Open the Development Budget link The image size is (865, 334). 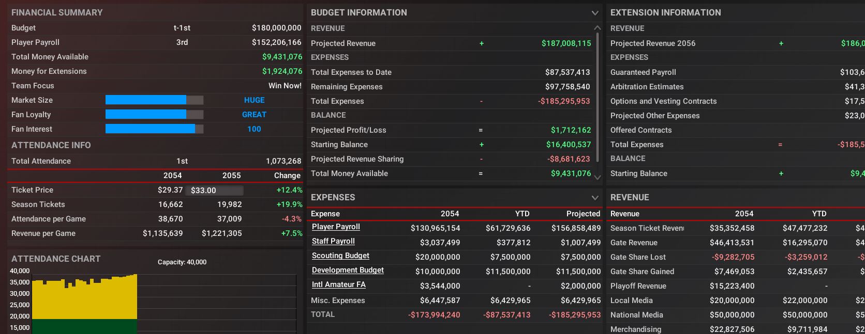click(348, 270)
